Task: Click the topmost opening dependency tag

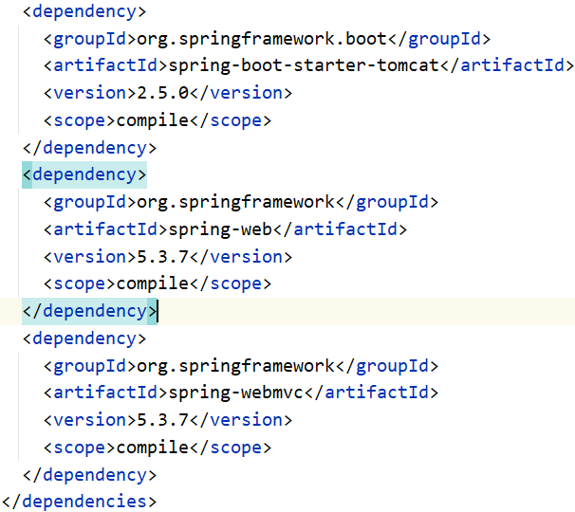Action: [x=83, y=12]
